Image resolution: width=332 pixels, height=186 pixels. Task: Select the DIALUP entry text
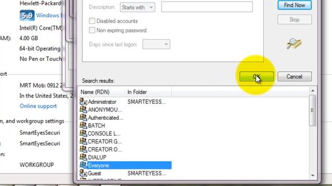(x=97, y=157)
